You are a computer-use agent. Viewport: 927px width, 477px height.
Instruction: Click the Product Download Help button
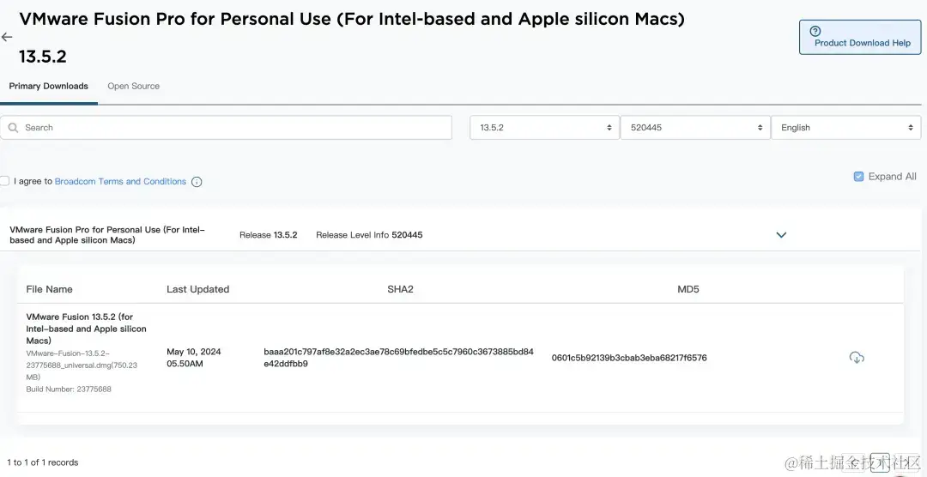(x=861, y=38)
